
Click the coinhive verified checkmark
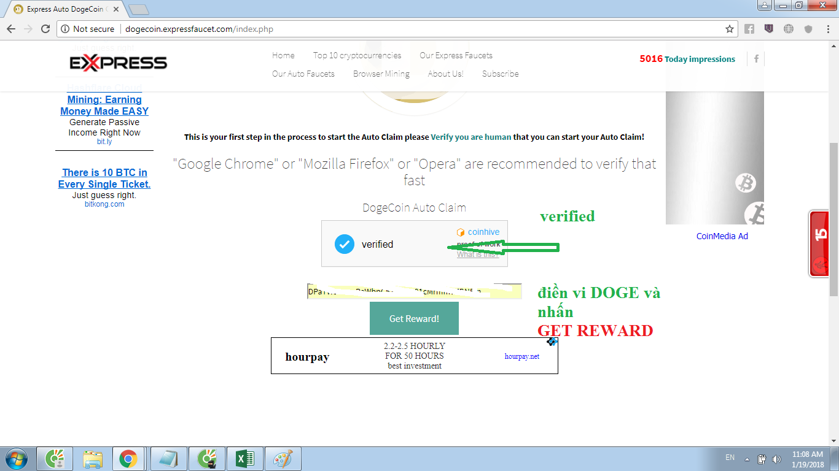pyautogui.click(x=344, y=244)
